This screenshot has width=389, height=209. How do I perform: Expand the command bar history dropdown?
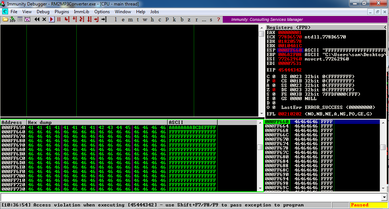(x=384, y=197)
